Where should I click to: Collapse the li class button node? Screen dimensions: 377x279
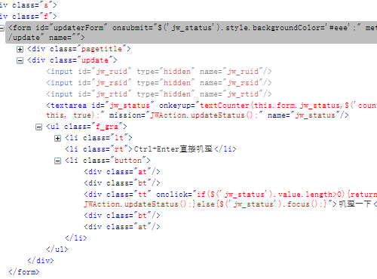pos(57,161)
